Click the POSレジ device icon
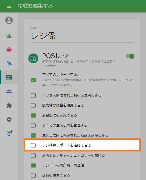This screenshot has height=180, width=146. (33, 58)
